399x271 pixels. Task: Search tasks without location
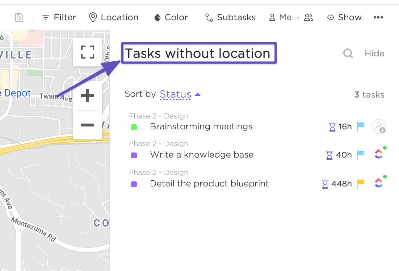[x=348, y=53]
